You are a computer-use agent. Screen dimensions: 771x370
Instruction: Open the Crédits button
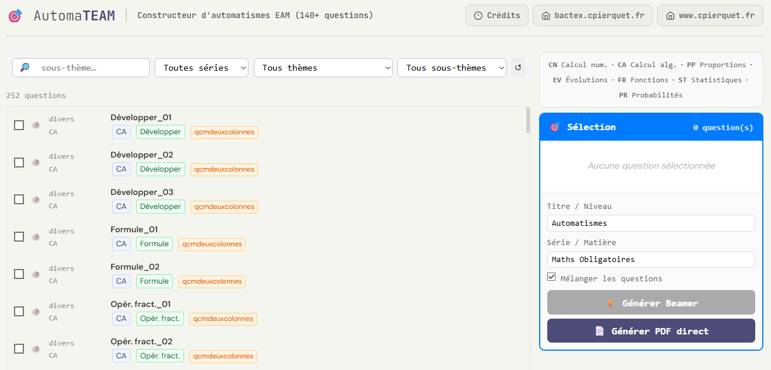(497, 16)
